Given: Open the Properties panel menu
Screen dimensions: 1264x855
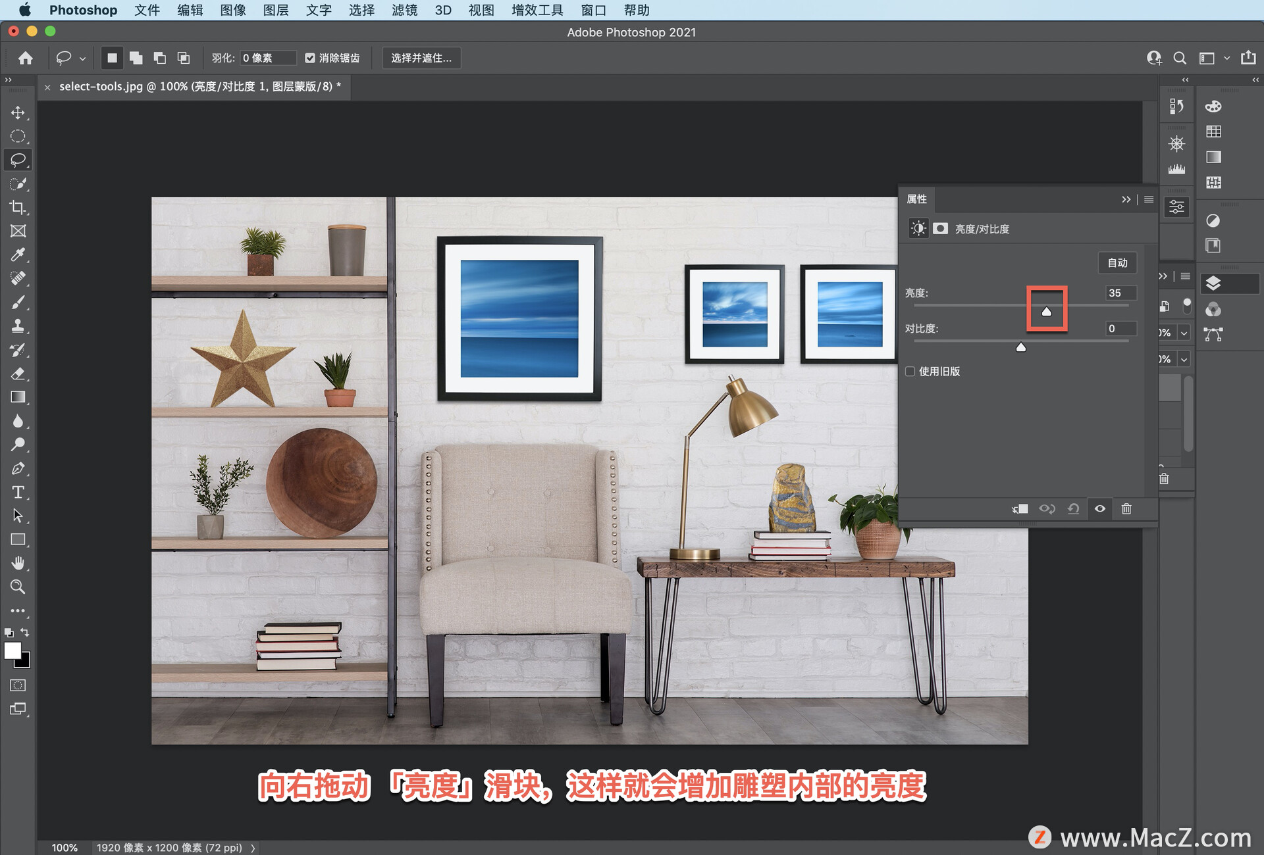Looking at the screenshot, I should pos(1149,199).
